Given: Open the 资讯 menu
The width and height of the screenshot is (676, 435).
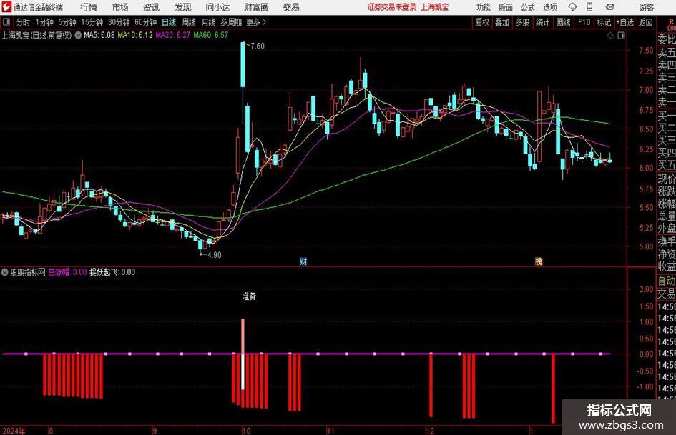Looking at the screenshot, I should (x=152, y=7).
